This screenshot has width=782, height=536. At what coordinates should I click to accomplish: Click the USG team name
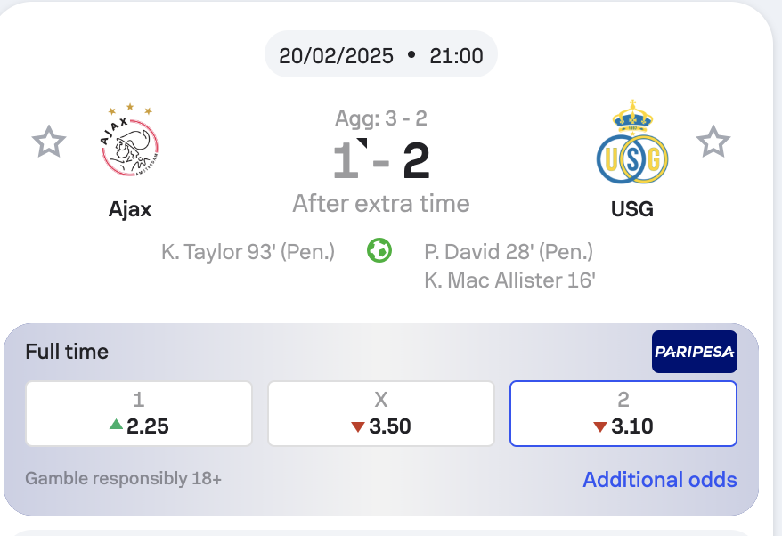pos(631,209)
